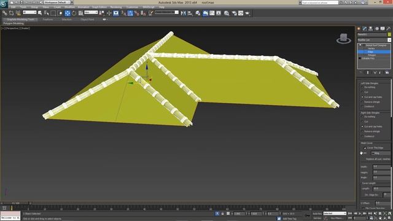Click the Bind to Space Warp tool
This screenshot has width=393, height=221.
[18, 13]
